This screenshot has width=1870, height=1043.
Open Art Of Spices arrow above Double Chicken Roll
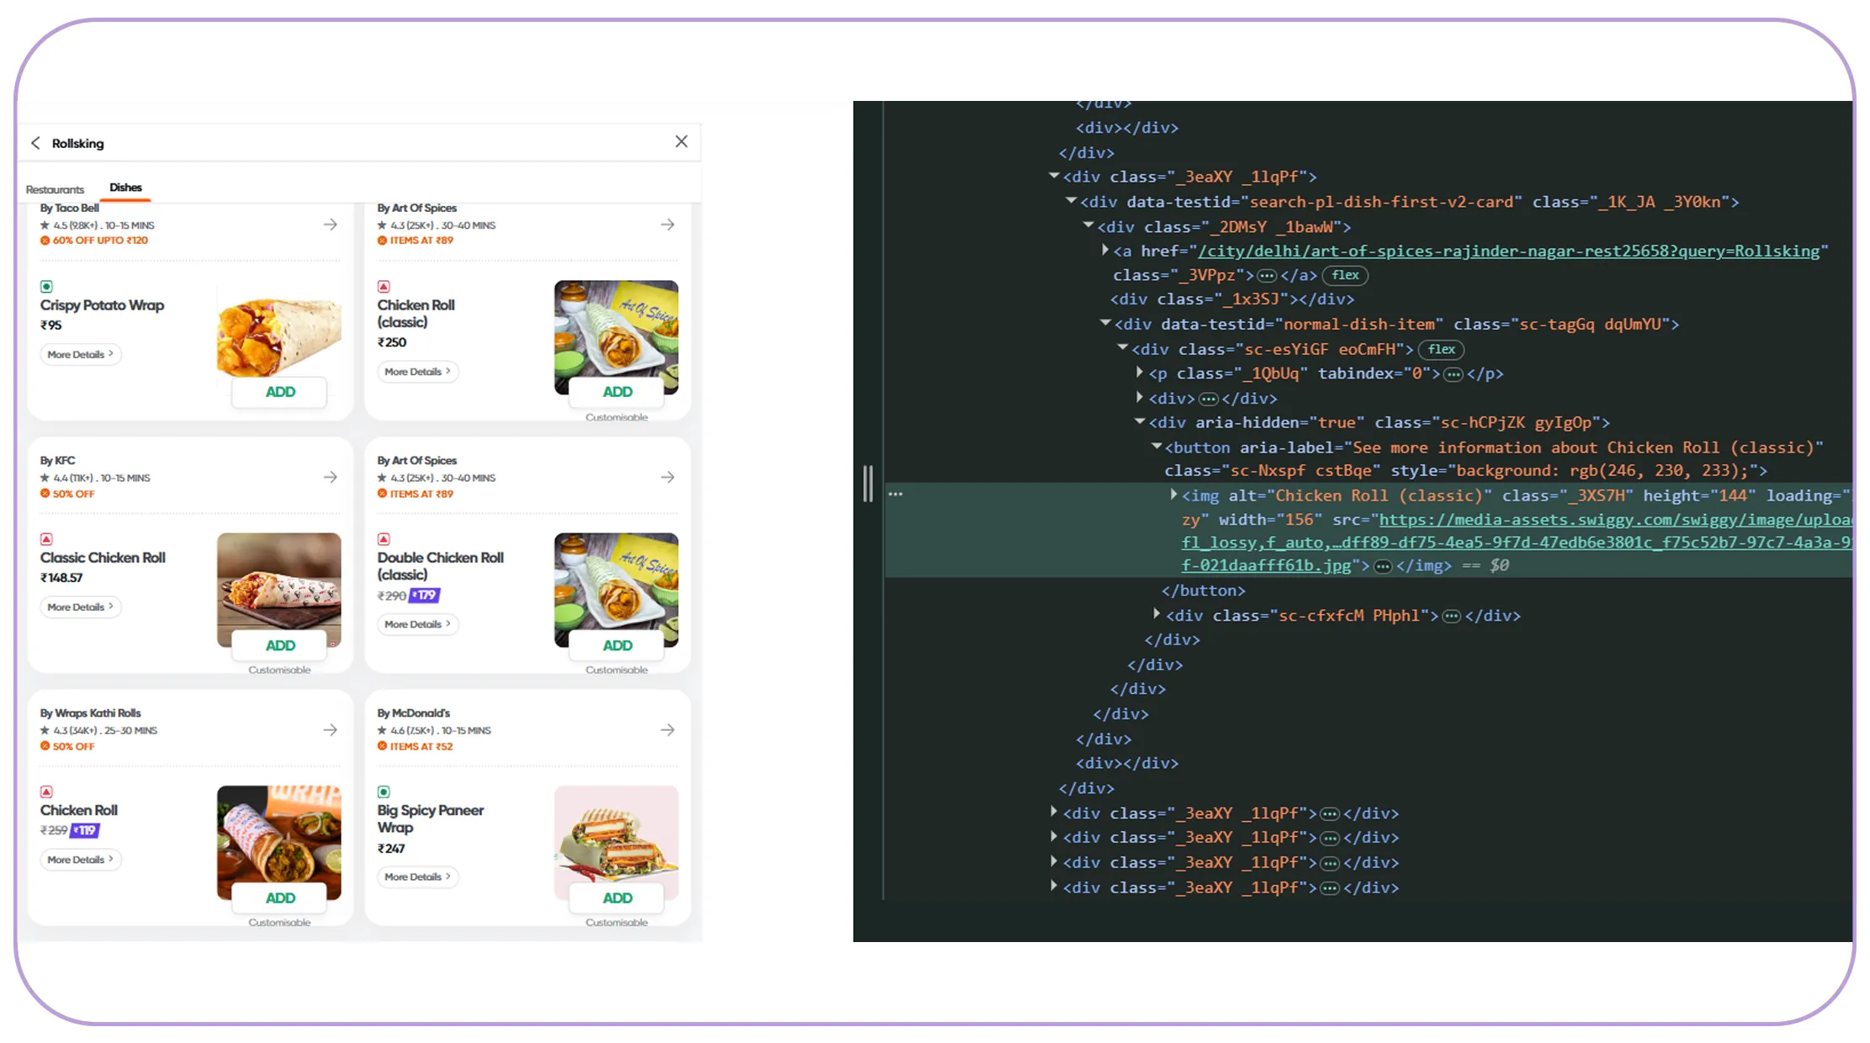pyautogui.click(x=668, y=477)
